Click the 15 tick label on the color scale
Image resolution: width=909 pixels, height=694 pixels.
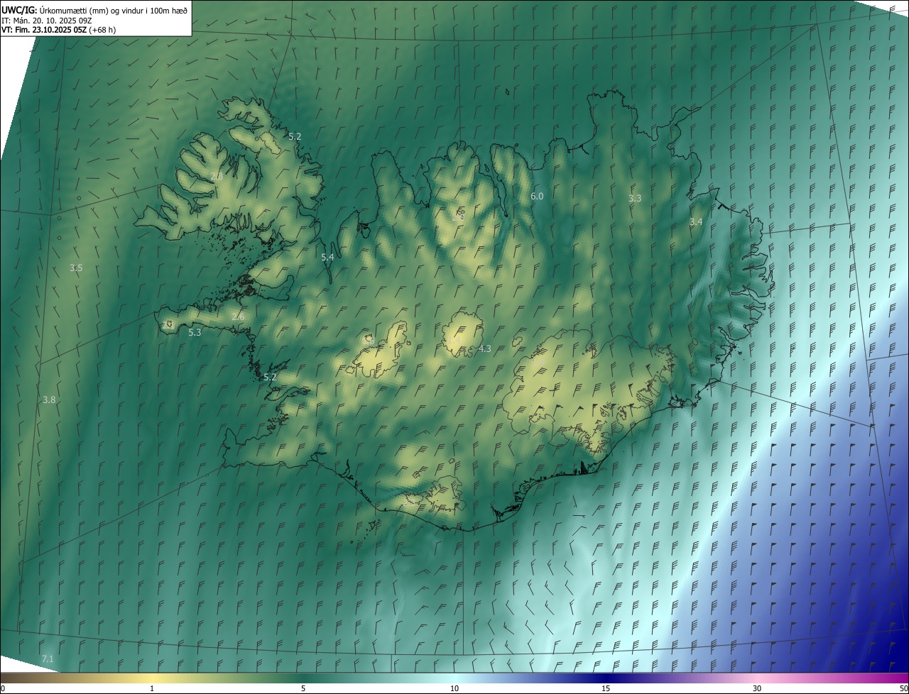[606, 688]
